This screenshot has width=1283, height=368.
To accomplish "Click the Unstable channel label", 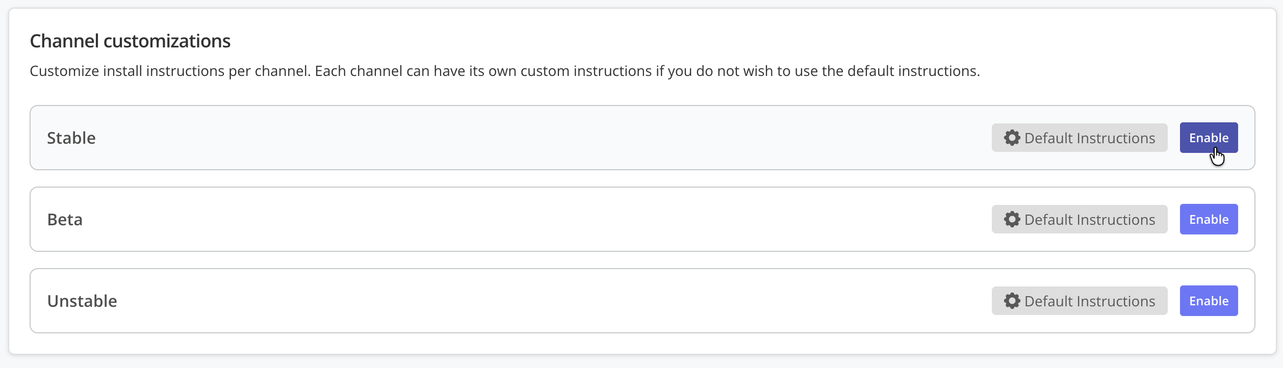I will 82,301.
